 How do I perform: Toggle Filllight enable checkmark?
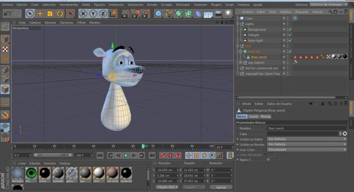click(x=290, y=35)
